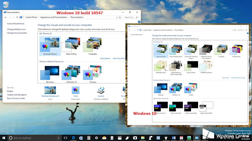This screenshot has height=141, width=252.
Task: Click Back arrow in left window
Action: pos(6,17)
